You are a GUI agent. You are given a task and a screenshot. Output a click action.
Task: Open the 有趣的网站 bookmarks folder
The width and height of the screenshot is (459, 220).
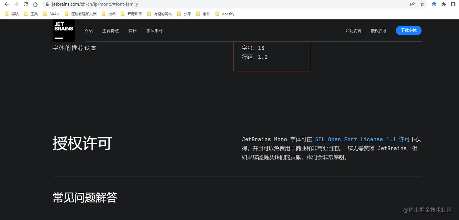(160, 14)
